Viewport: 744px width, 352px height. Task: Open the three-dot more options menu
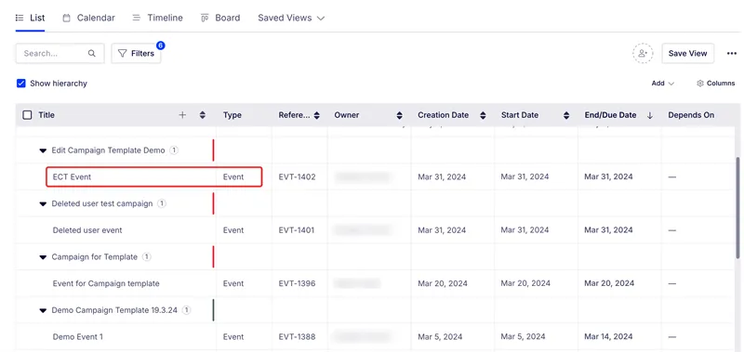pyautogui.click(x=732, y=54)
